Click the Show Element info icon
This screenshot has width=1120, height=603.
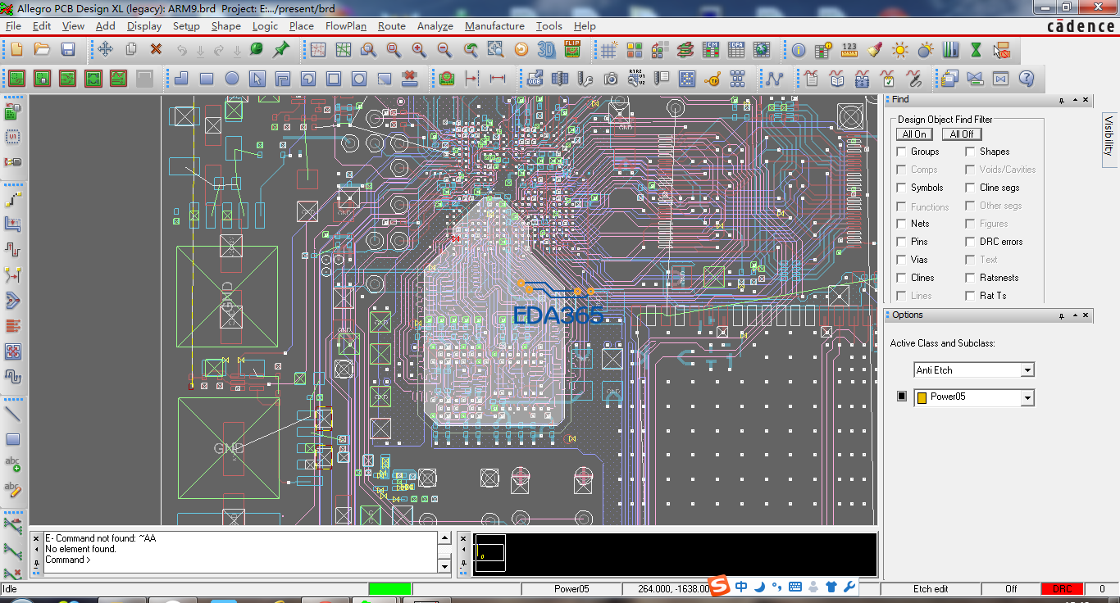[x=799, y=50]
